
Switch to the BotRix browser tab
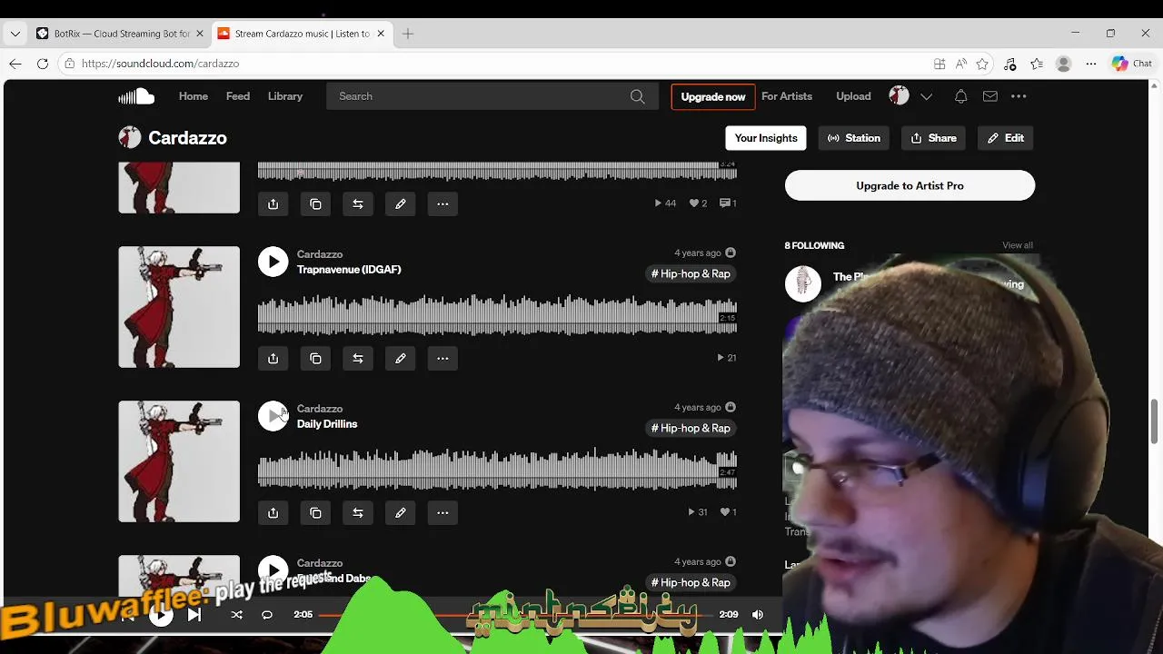118,34
